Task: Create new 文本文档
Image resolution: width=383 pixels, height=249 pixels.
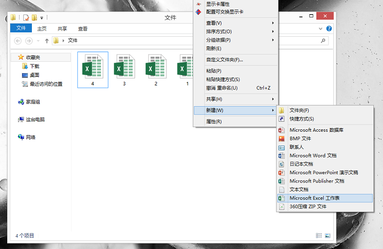Action: click(325, 189)
